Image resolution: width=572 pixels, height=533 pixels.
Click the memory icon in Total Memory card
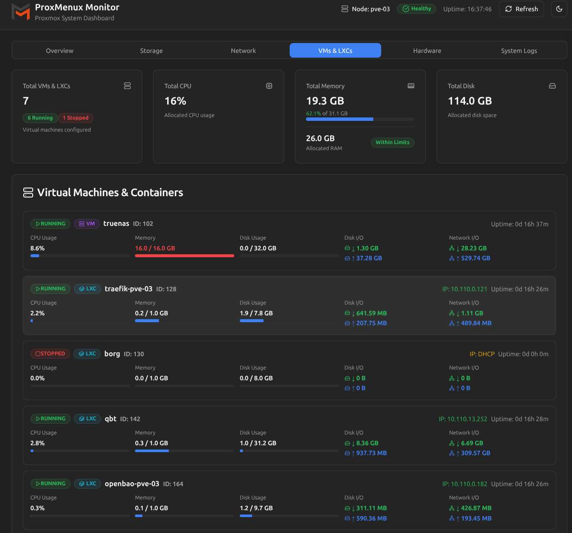pos(411,86)
